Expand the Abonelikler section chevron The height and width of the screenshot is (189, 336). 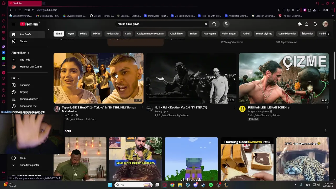(x=28, y=53)
